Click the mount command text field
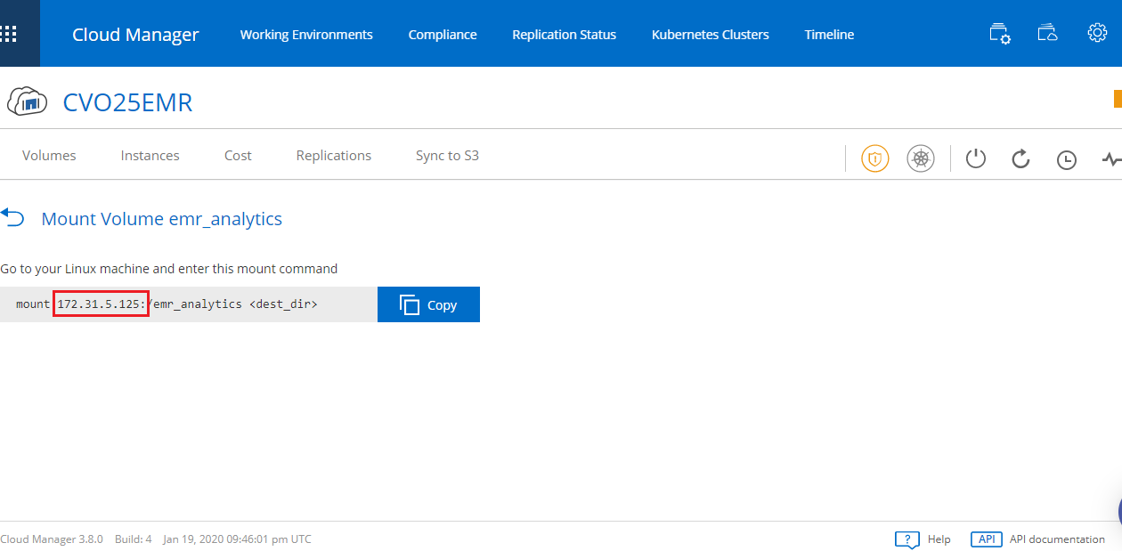 point(187,304)
